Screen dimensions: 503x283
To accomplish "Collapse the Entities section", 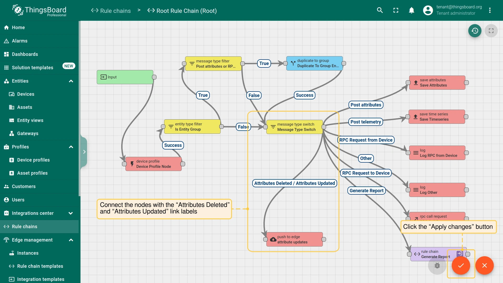I will pyautogui.click(x=71, y=81).
